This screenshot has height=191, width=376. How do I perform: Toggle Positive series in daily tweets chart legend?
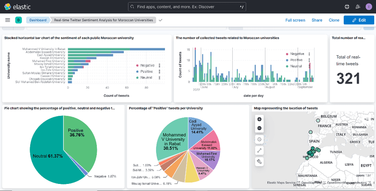pyautogui.click(x=296, y=60)
